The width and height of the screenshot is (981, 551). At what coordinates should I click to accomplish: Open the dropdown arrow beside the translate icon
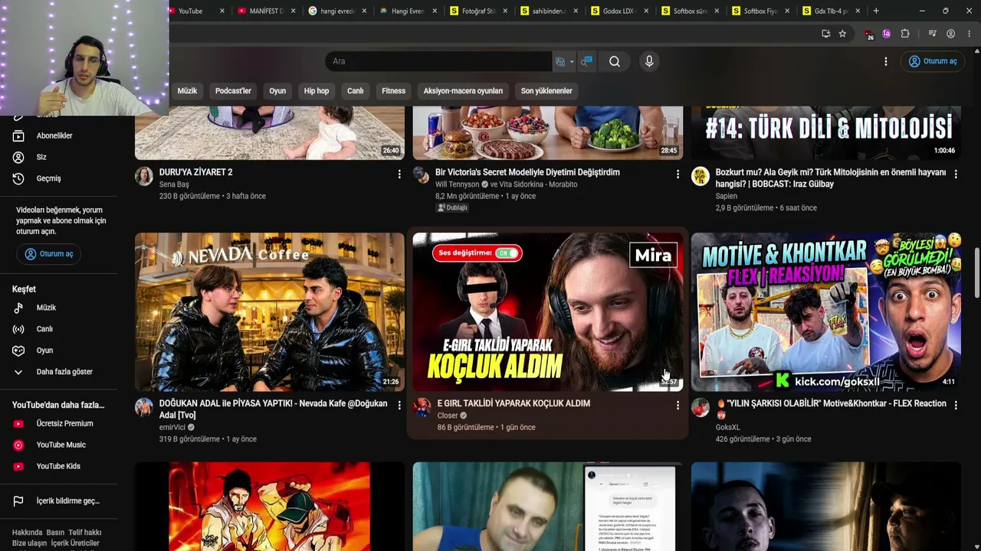pyautogui.click(x=572, y=62)
